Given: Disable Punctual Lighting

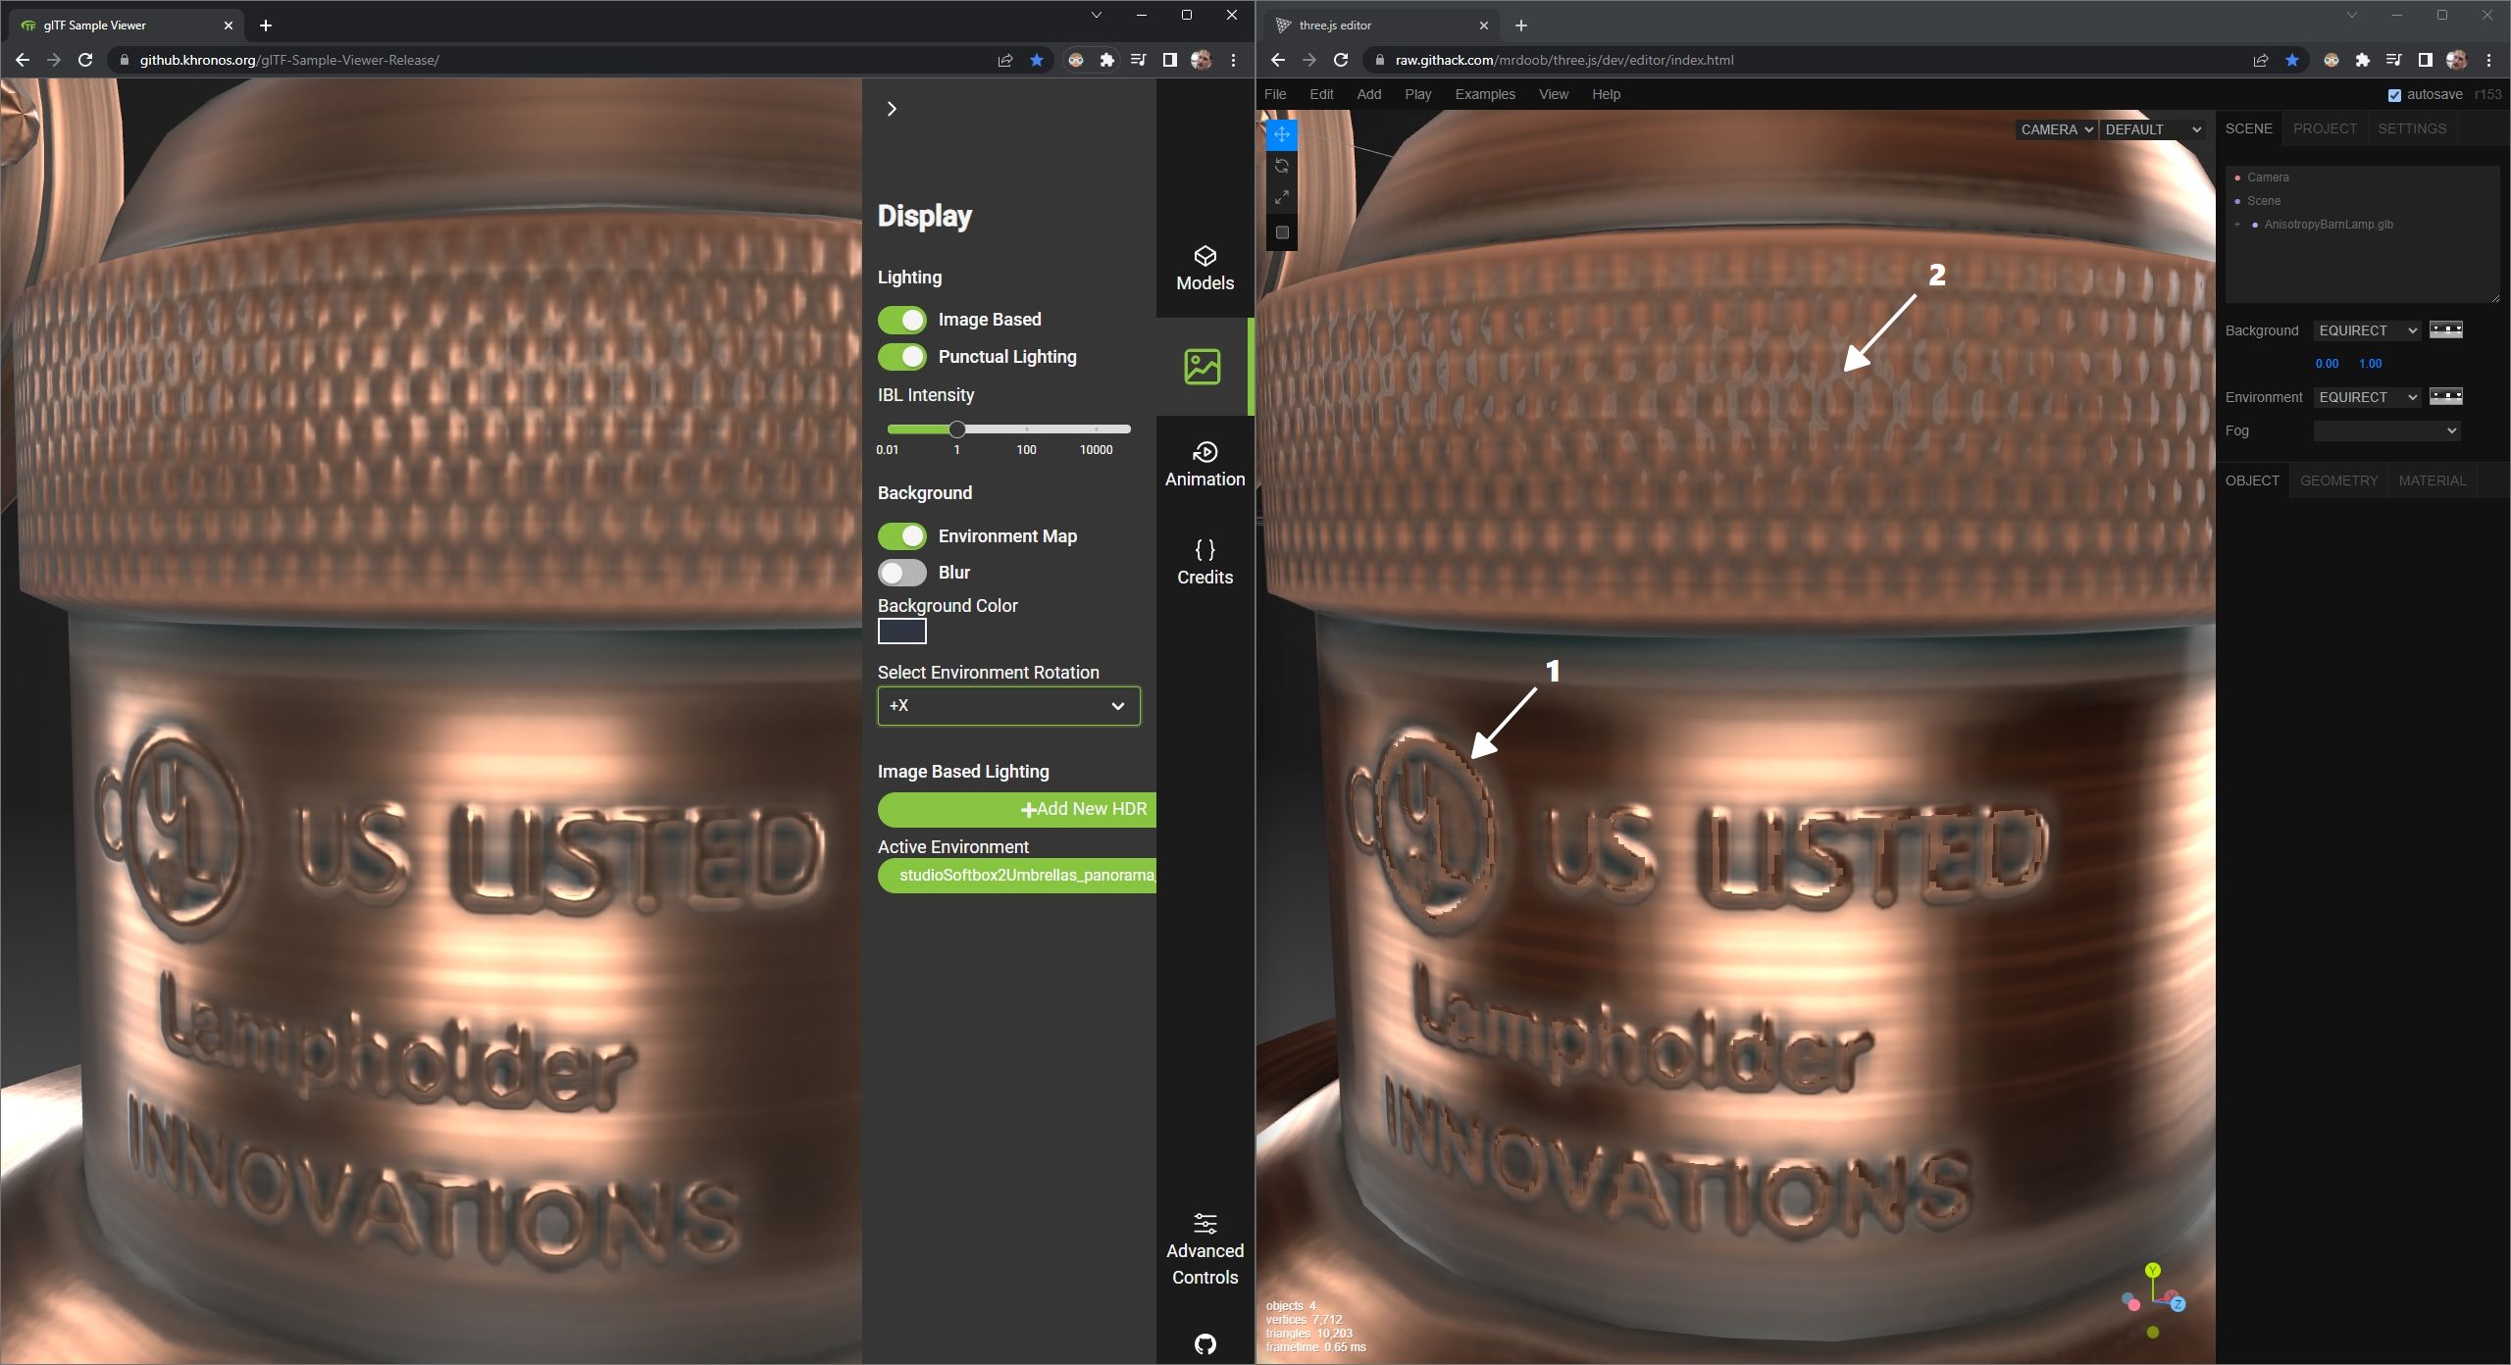Looking at the screenshot, I should 902,356.
